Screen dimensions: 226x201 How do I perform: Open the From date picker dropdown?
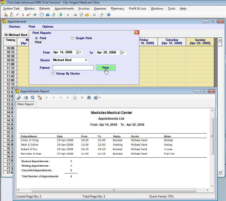click(79, 52)
